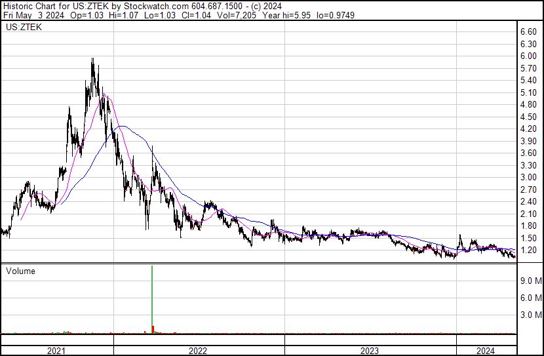Click the 4.50 price axis label
This screenshot has width=544, height=356.
(x=528, y=117)
